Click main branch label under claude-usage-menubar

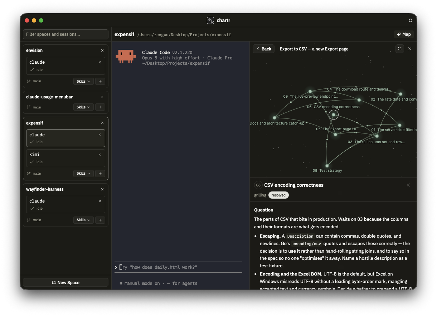[x=37, y=107]
